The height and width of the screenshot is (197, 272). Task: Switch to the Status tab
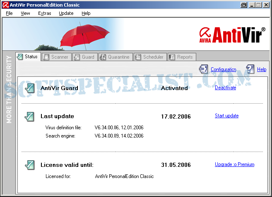pos(28,57)
